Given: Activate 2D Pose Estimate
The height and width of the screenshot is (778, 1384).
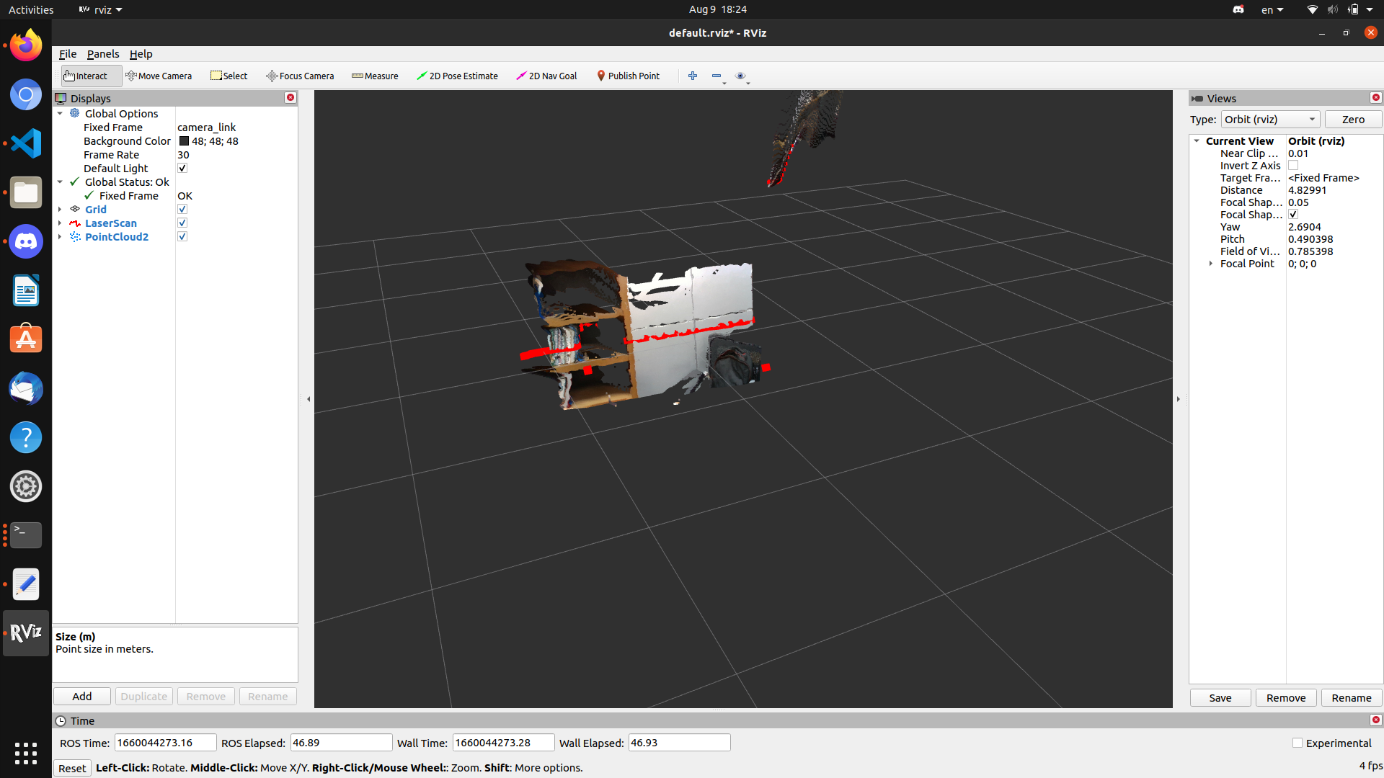Looking at the screenshot, I should click(x=457, y=76).
